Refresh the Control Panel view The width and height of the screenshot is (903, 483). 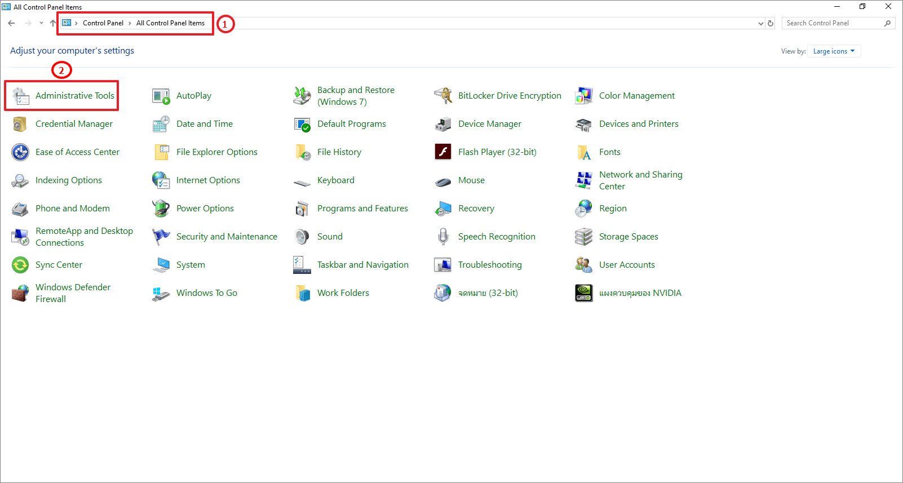[771, 24]
